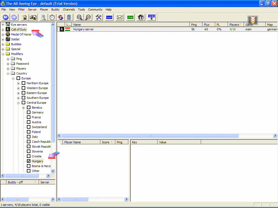Click the traffic-light style toolbar icon
The width and height of the screenshot is (278, 208).
[69, 17]
